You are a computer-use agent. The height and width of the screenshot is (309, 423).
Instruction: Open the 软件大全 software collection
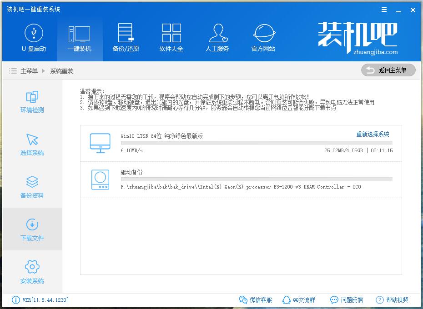point(171,38)
